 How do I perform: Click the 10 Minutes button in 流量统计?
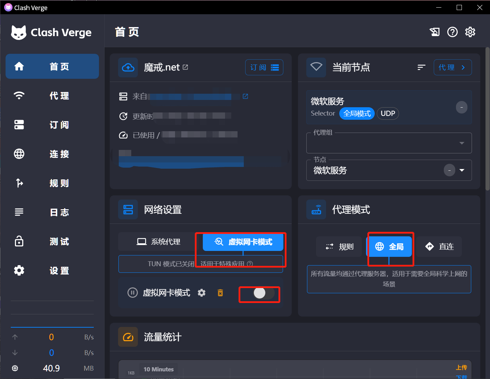click(x=158, y=369)
